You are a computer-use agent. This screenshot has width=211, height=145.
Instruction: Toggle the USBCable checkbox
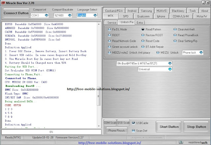(133, 123)
